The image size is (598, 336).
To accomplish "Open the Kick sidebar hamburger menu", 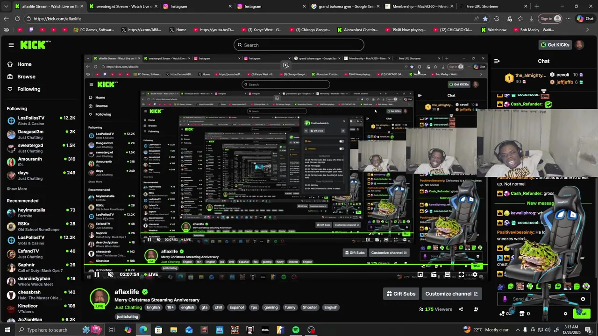I will click(x=11, y=45).
